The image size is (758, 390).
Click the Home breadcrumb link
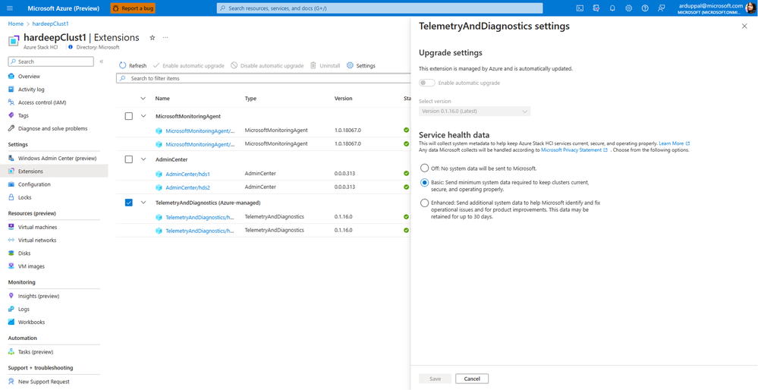pyautogui.click(x=15, y=24)
